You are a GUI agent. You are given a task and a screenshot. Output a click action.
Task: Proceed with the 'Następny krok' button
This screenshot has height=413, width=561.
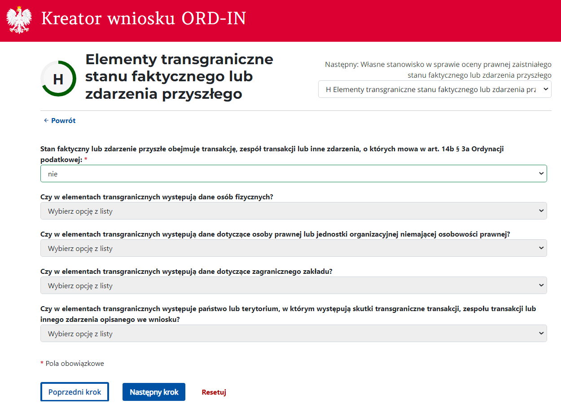click(154, 392)
